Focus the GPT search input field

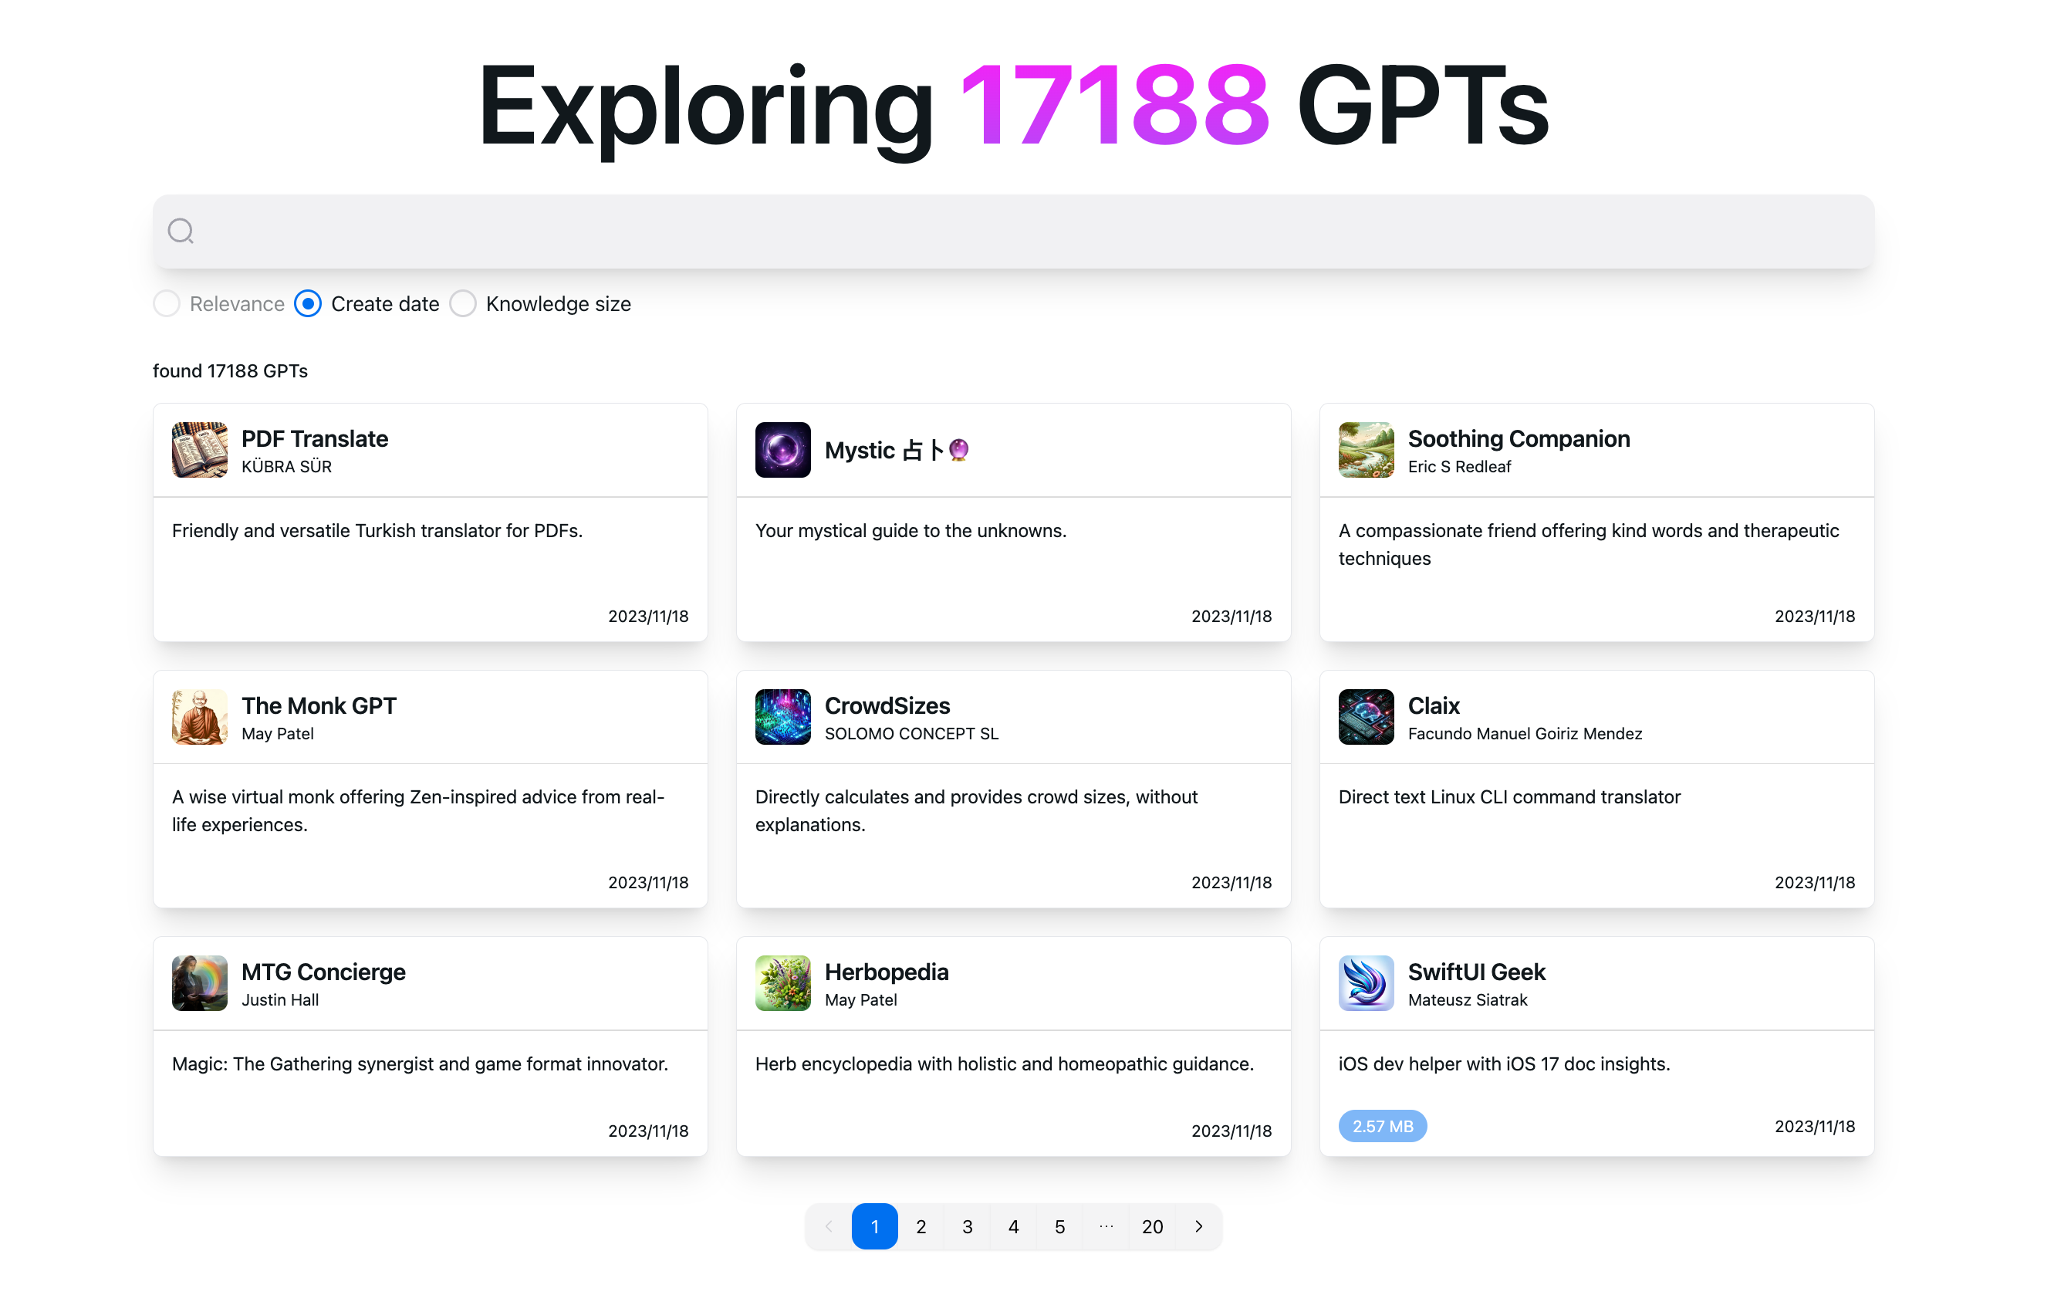pyautogui.click(x=1027, y=232)
